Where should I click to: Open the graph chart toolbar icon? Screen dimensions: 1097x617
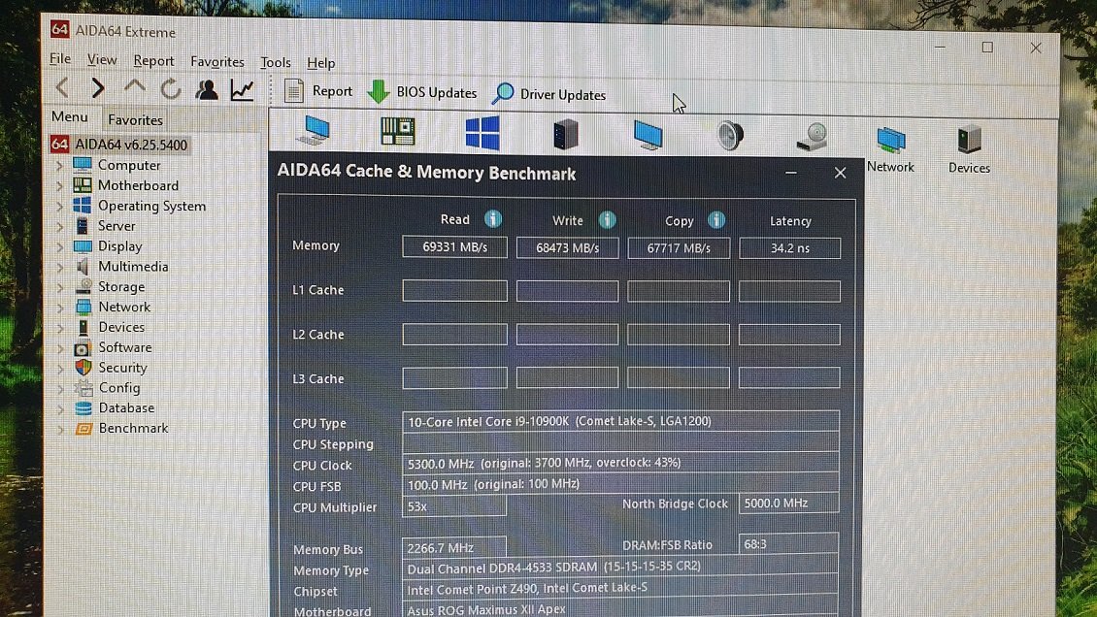click(242, 89)
